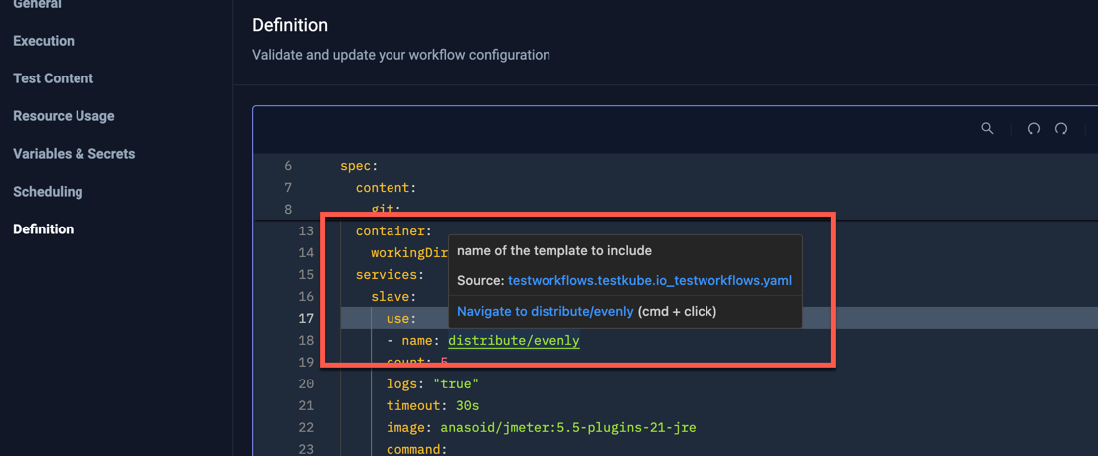Open the Scheduling section
The image size is (1098, 456).
[48, 192]
